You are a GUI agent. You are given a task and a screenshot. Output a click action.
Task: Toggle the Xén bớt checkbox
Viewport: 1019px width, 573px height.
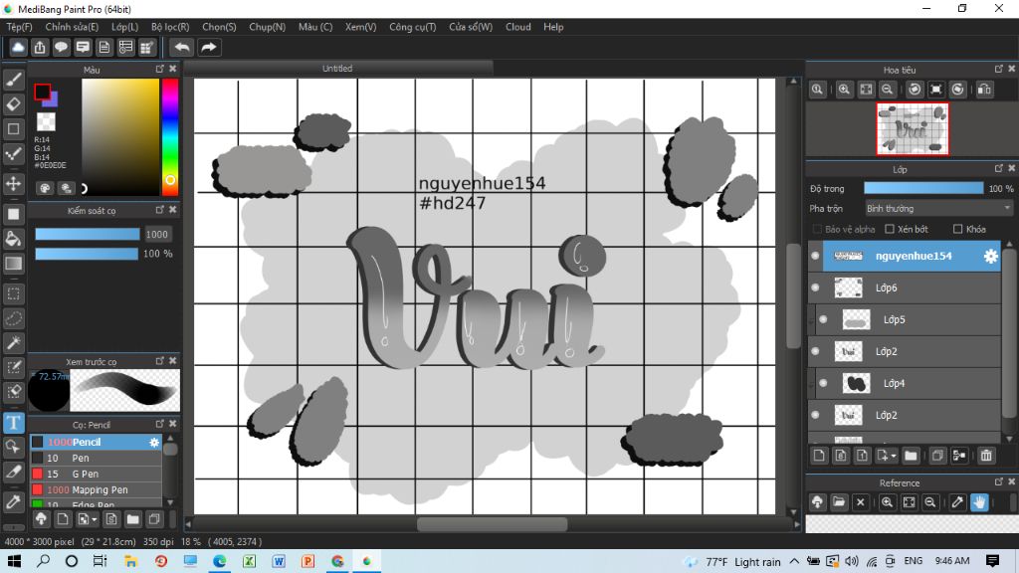890,230
